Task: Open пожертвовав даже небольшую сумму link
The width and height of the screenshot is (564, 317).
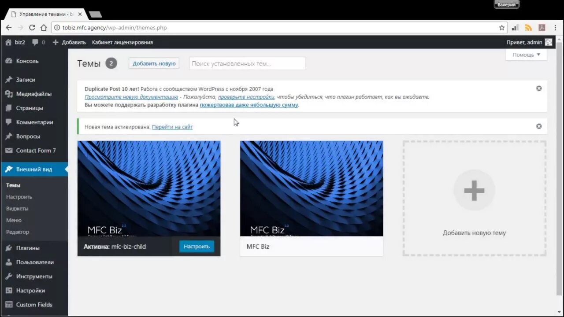Action: tap(249, 105)
